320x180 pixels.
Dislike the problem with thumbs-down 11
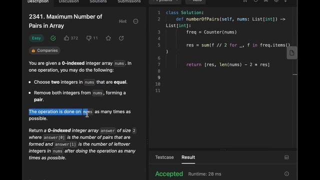pos(92,38)
